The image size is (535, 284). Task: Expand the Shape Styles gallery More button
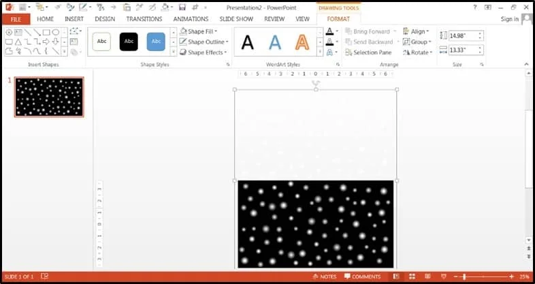point(174,52)
